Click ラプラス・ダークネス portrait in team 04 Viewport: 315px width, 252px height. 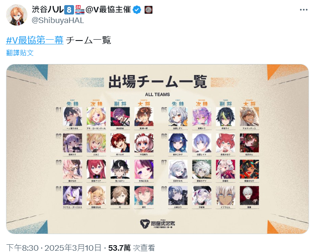tap(72, 196)
